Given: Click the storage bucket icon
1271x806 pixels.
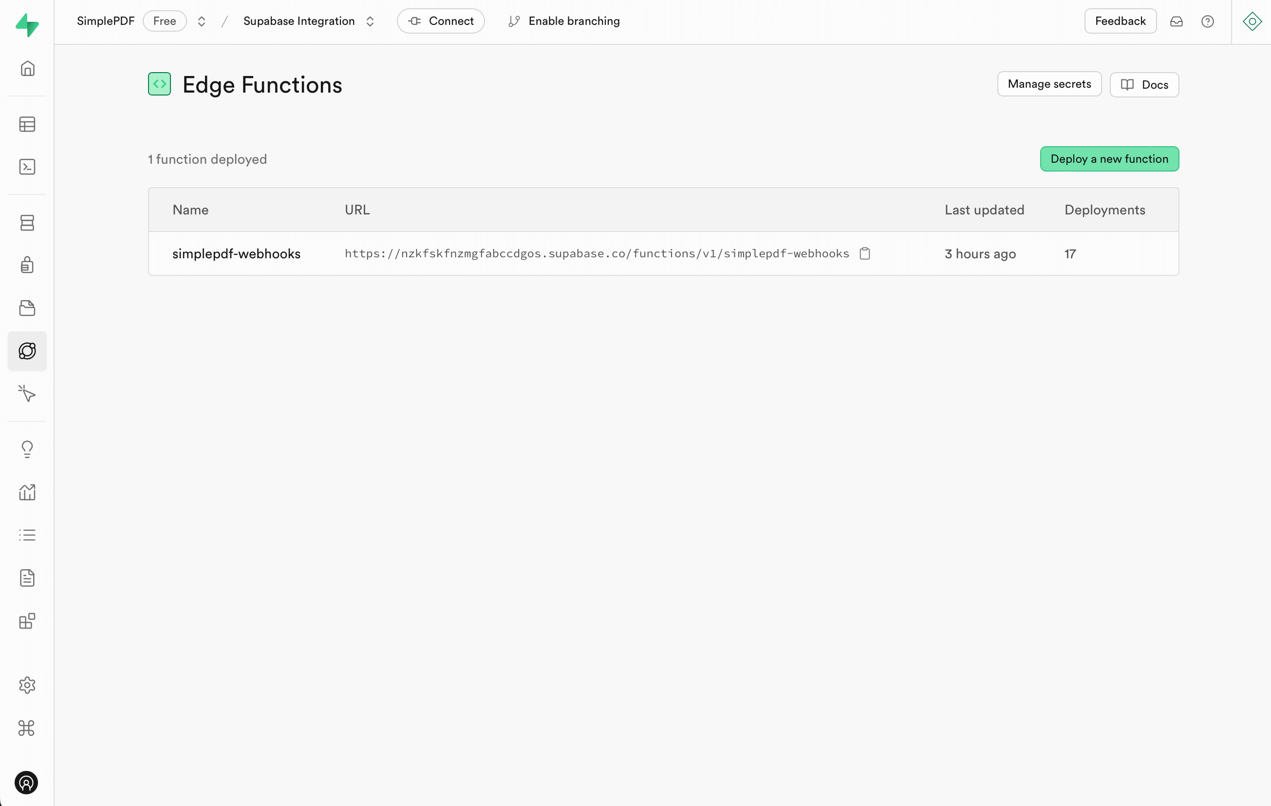Looking at the screenshot, I should pos(27,308).
